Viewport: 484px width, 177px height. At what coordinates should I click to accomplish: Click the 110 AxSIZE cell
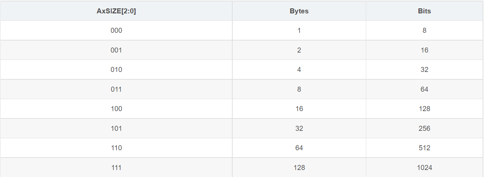coord(116,148)
